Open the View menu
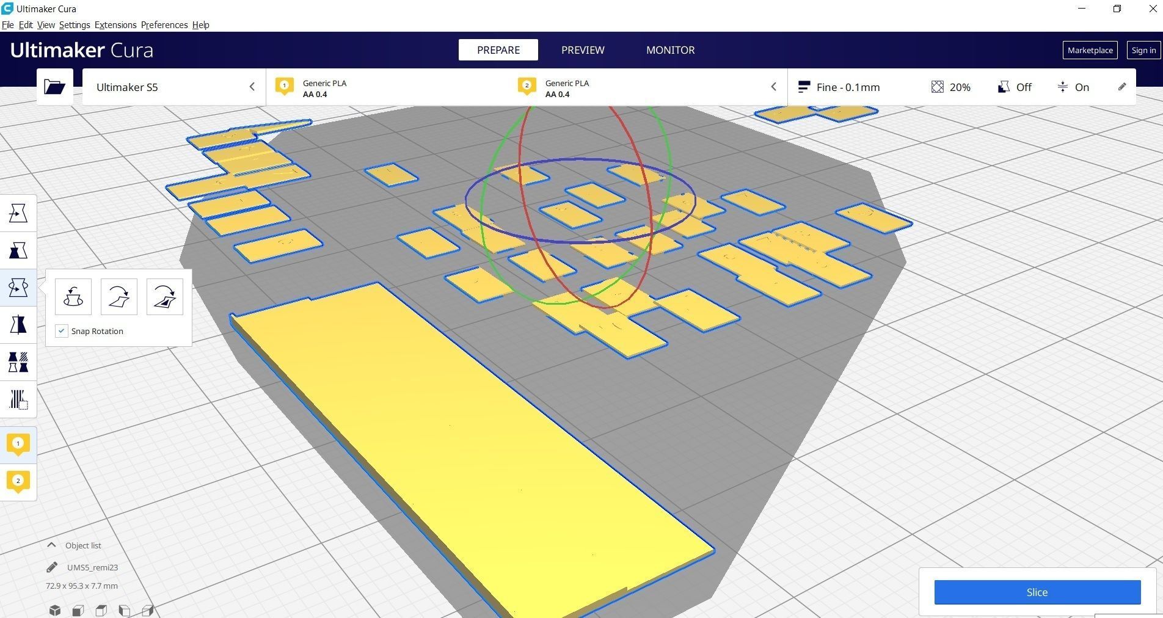1163x618 pixels. (46, 25)
